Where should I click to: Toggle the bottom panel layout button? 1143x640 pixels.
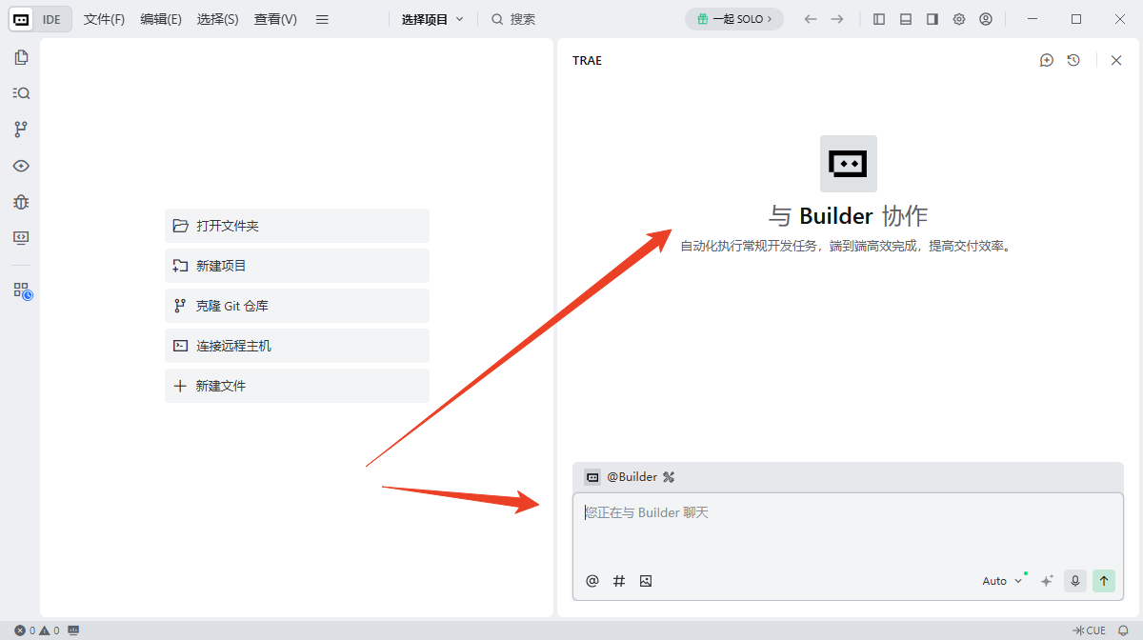click(x=906, y=19)
